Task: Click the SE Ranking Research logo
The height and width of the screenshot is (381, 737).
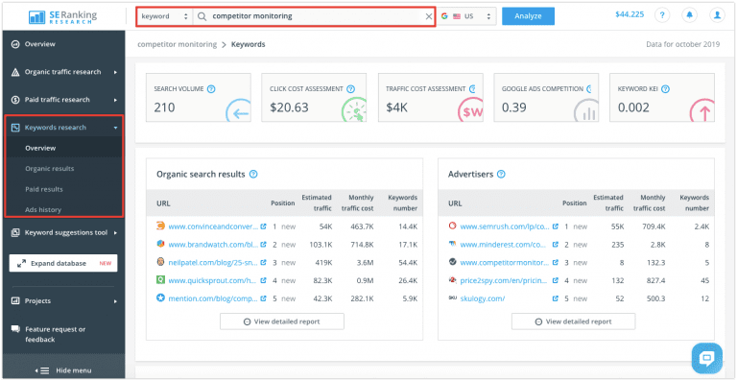Action: tap(63, 16)
